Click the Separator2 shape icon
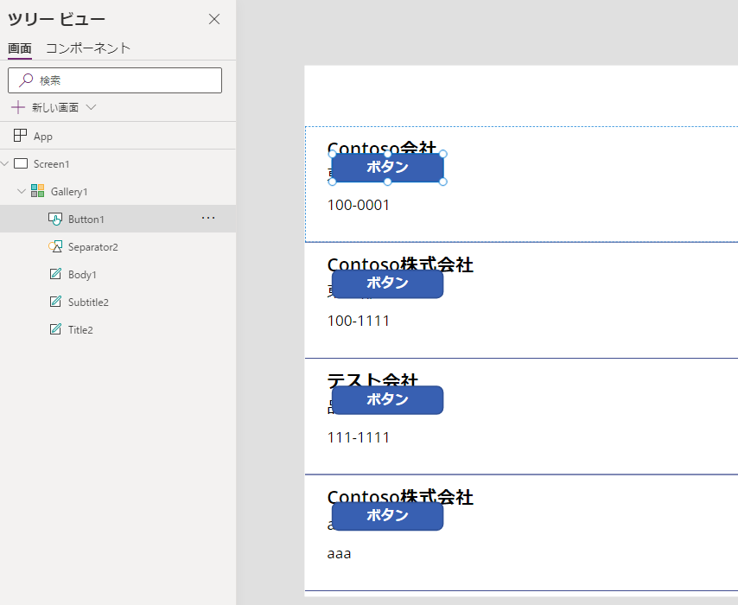738x605 pixels. pyautogui.click(x=55, y=246)
